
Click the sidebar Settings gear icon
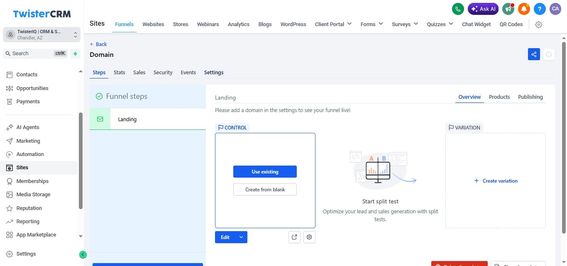[10, 254]
